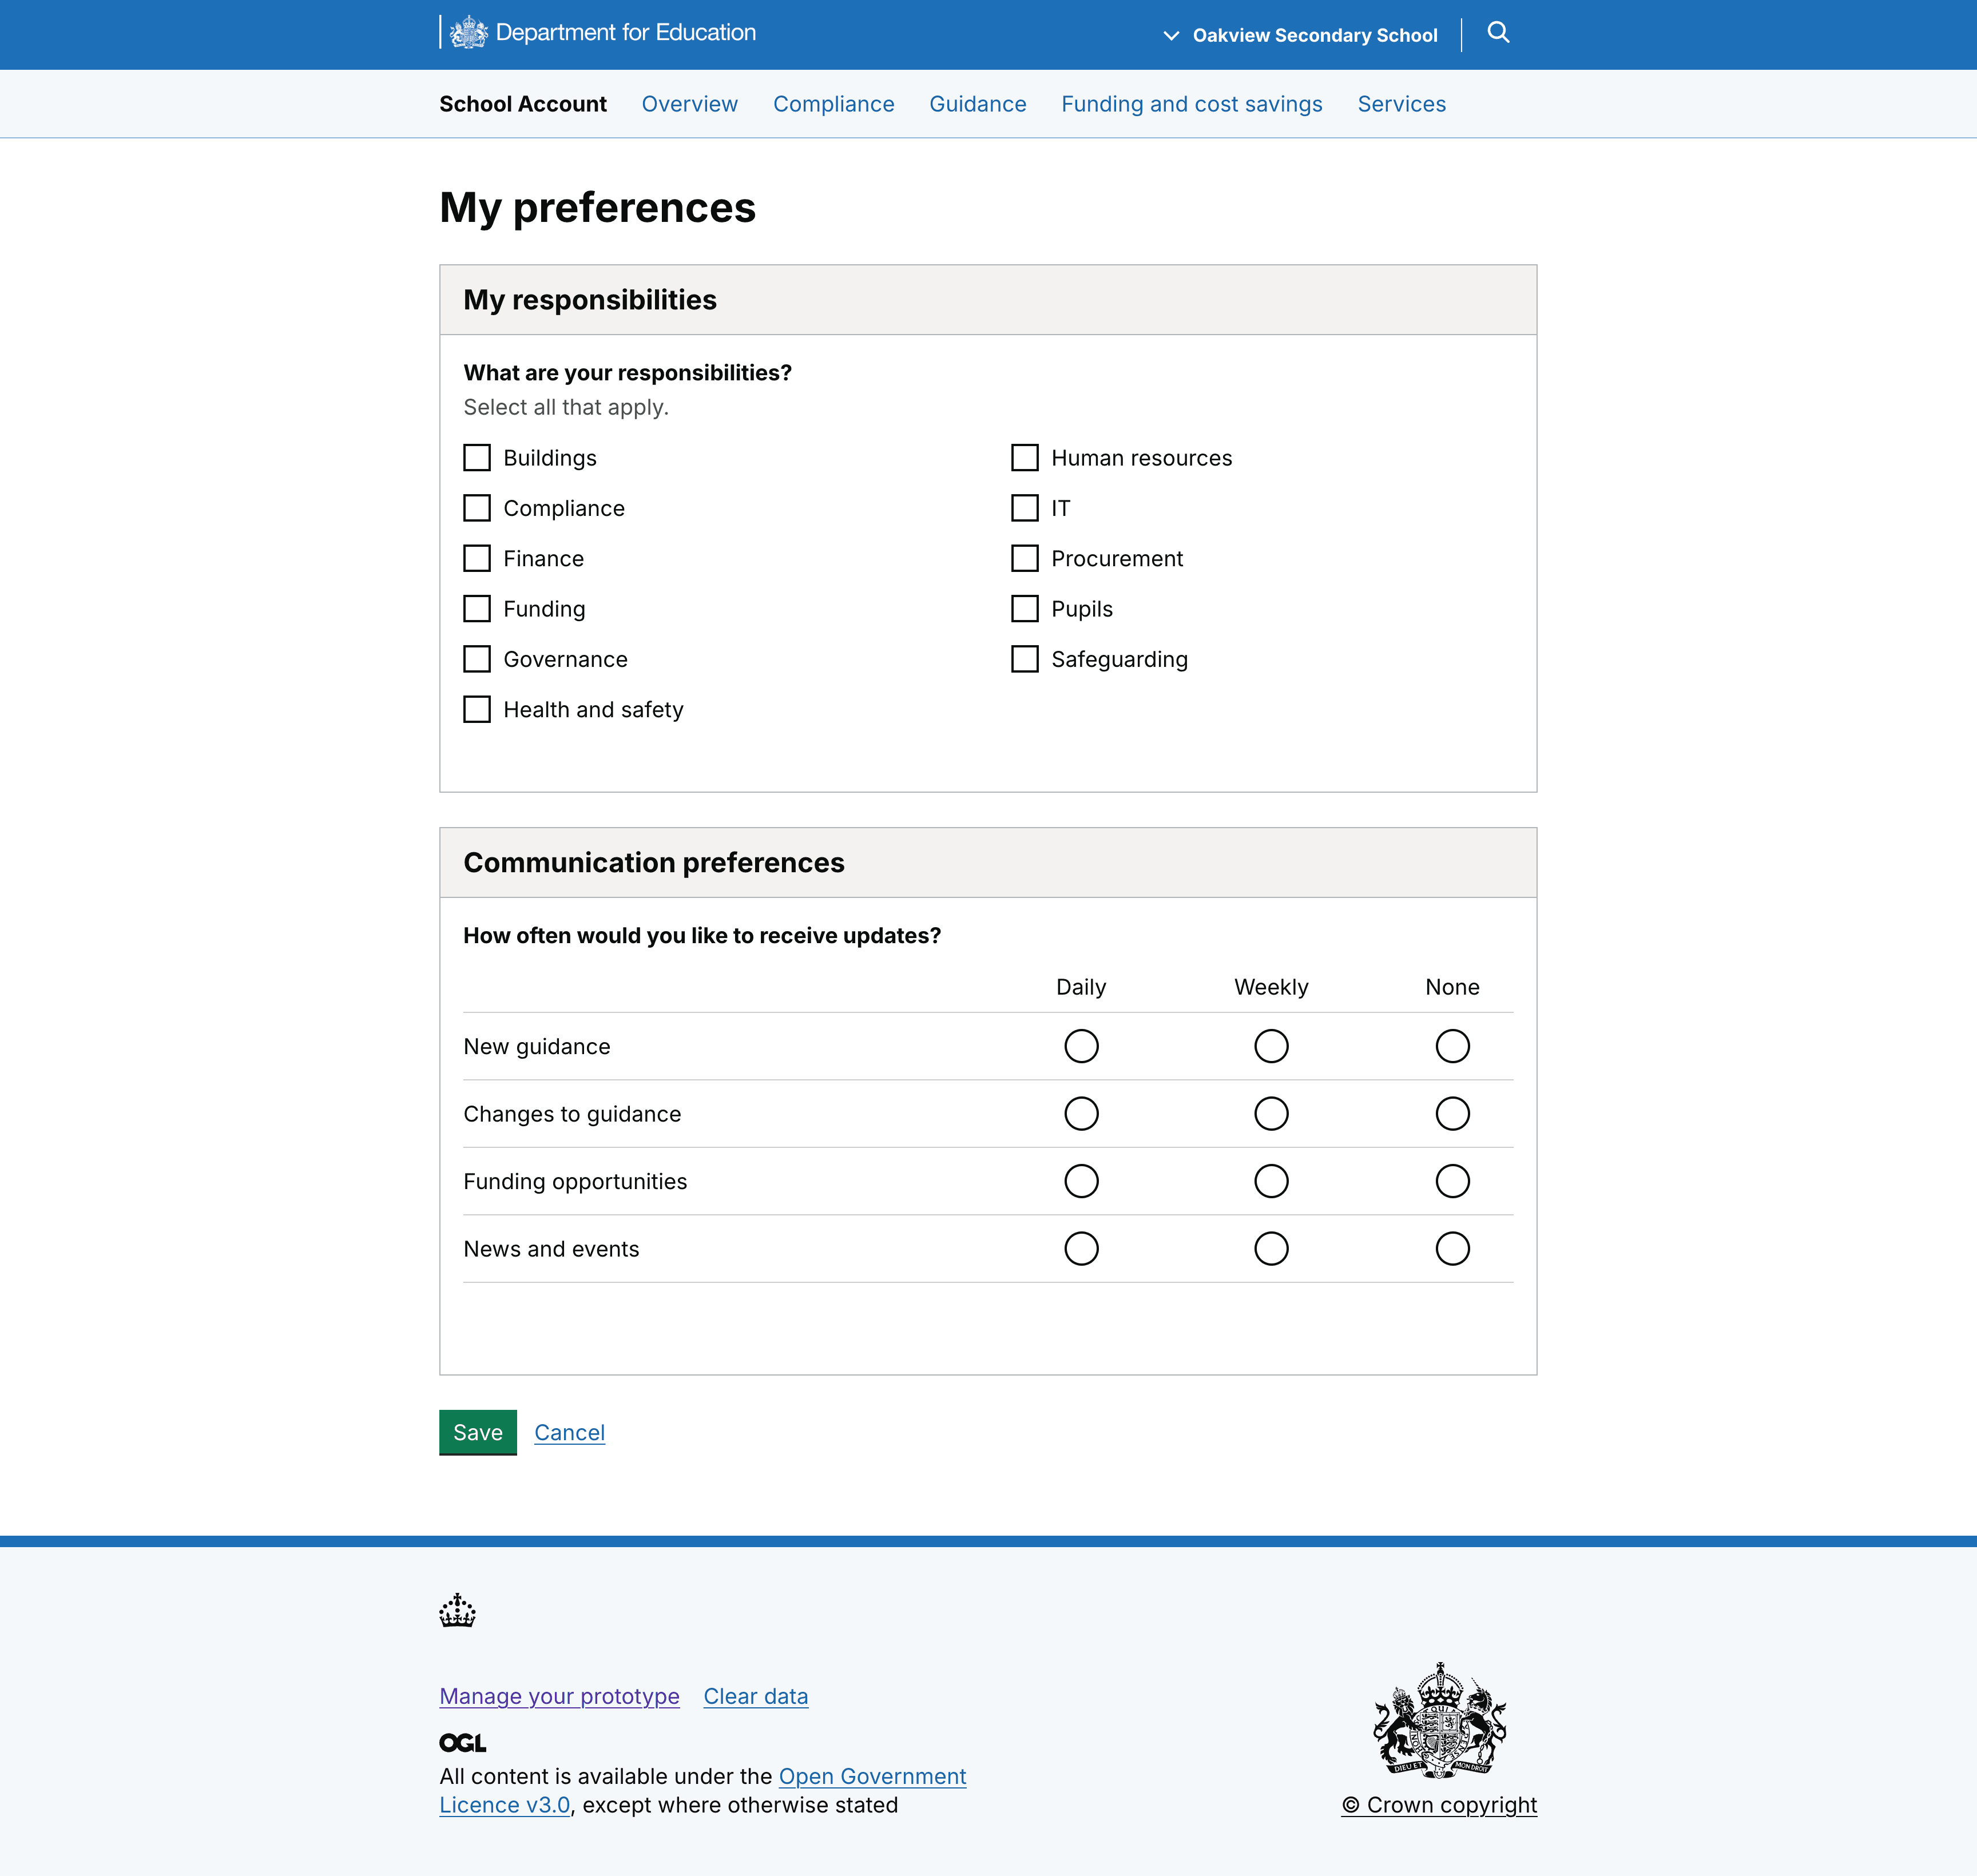Screen dimensions: 1977x1876
Task: Click the Cancel link
Action: (569, 1432)
